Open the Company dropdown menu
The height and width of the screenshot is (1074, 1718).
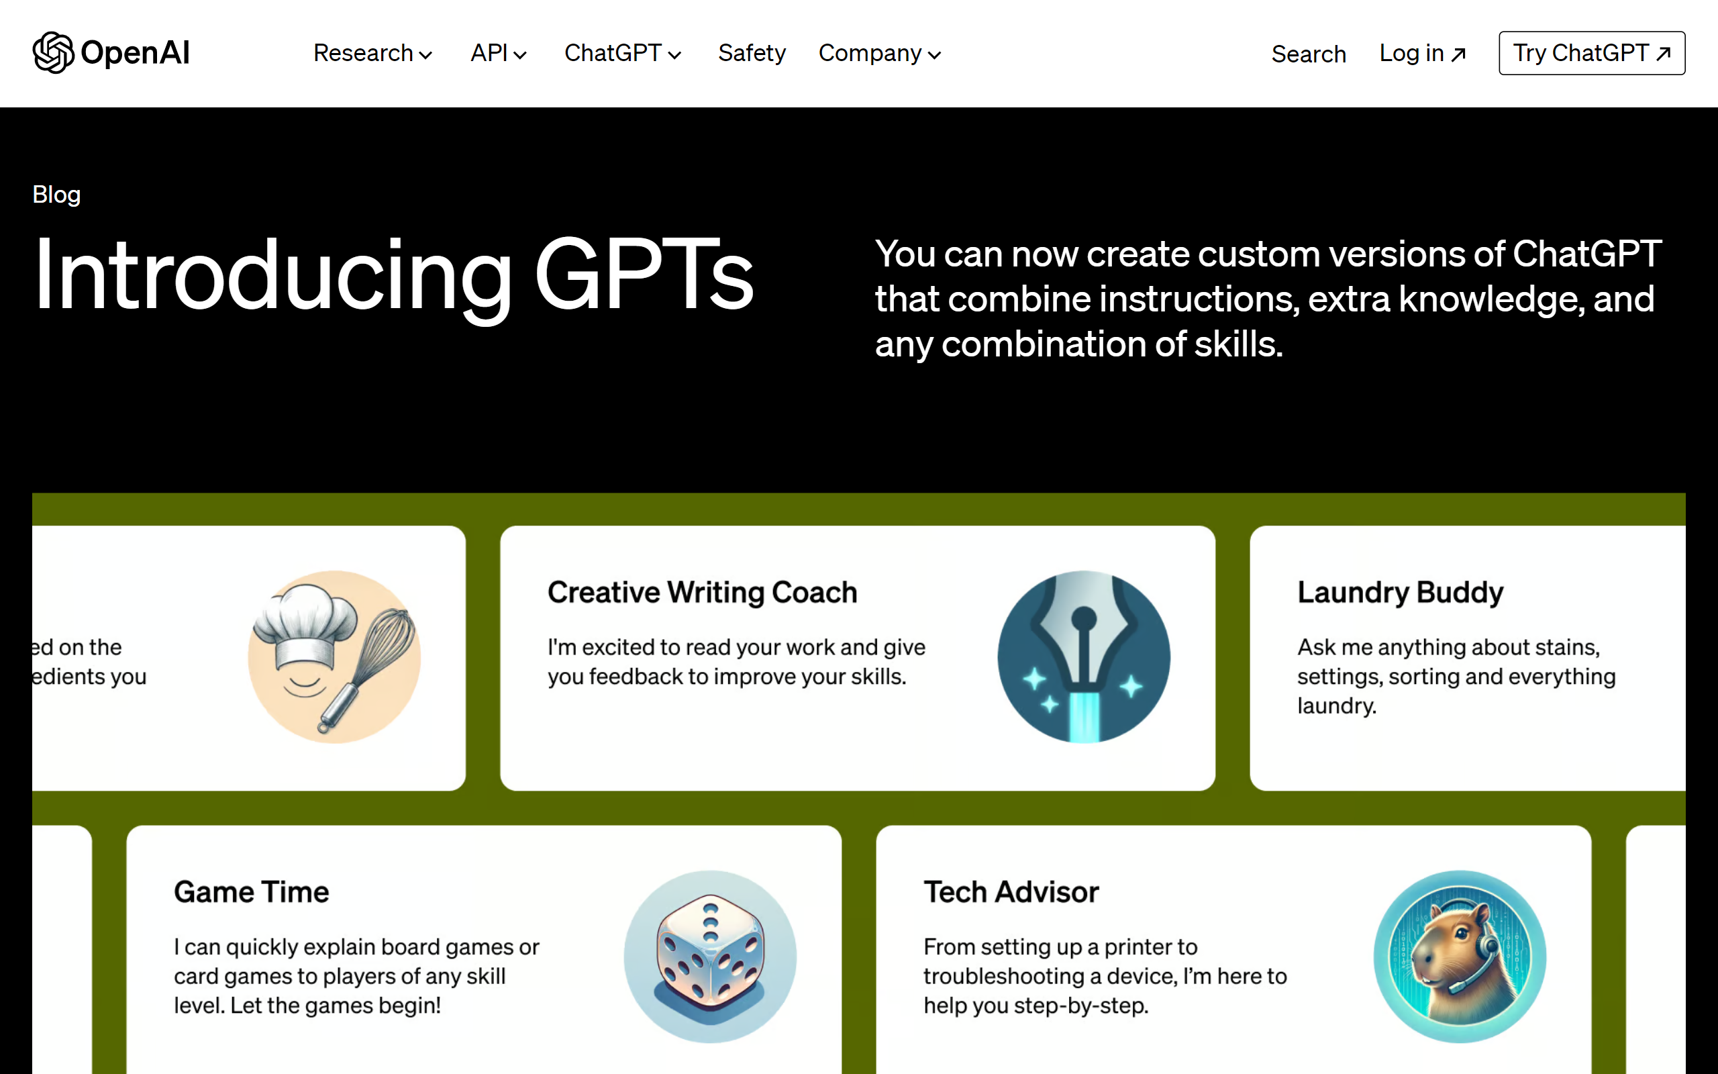pyautogui.click(x=879, y=53)
